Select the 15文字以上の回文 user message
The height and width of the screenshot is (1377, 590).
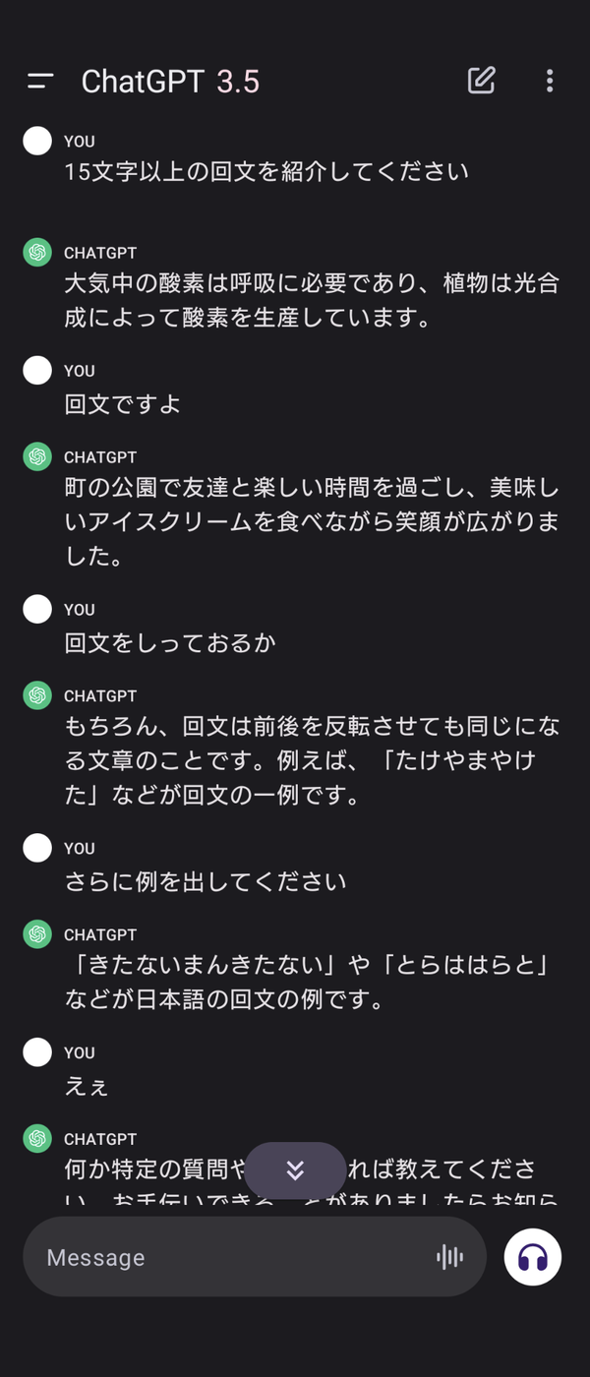(266, 171)
